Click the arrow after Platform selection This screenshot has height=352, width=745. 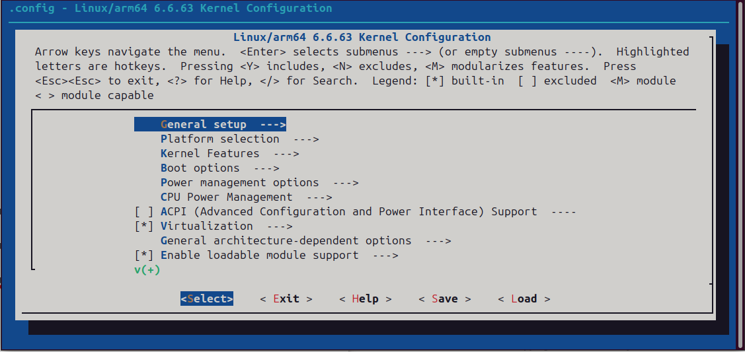[x=306, y=139]
